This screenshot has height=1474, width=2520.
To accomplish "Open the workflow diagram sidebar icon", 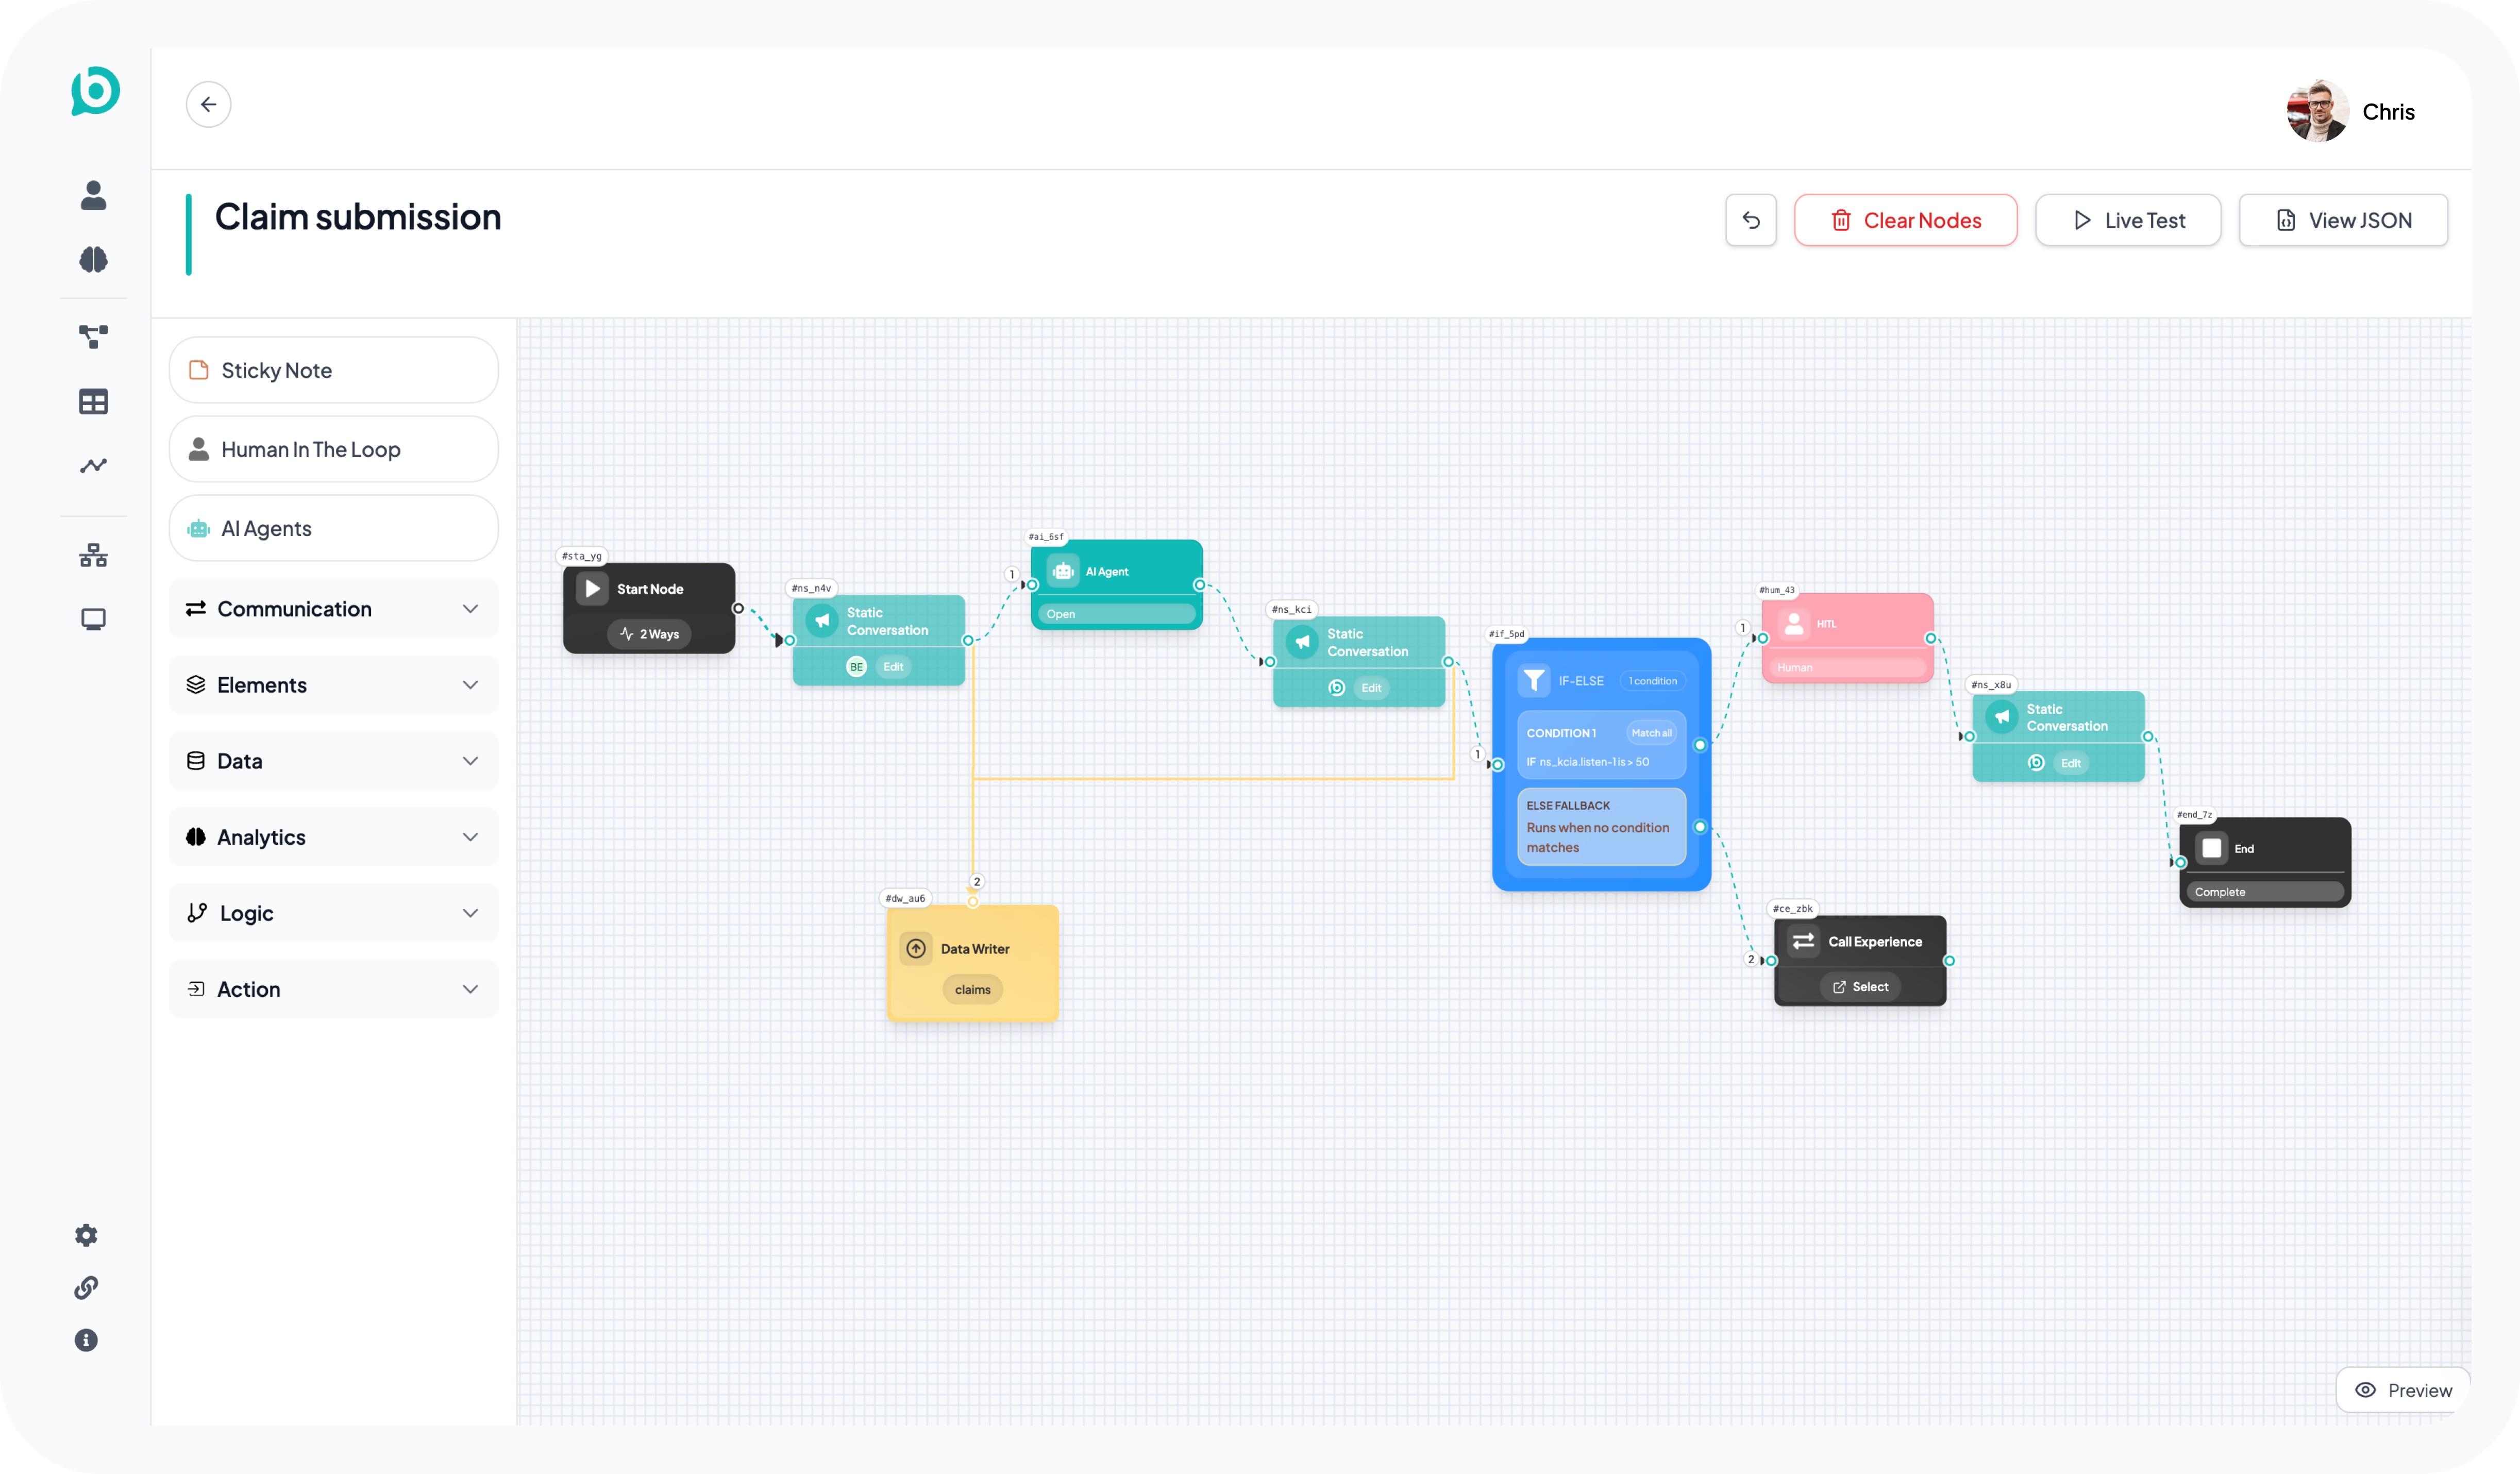I will pos(93,336).
